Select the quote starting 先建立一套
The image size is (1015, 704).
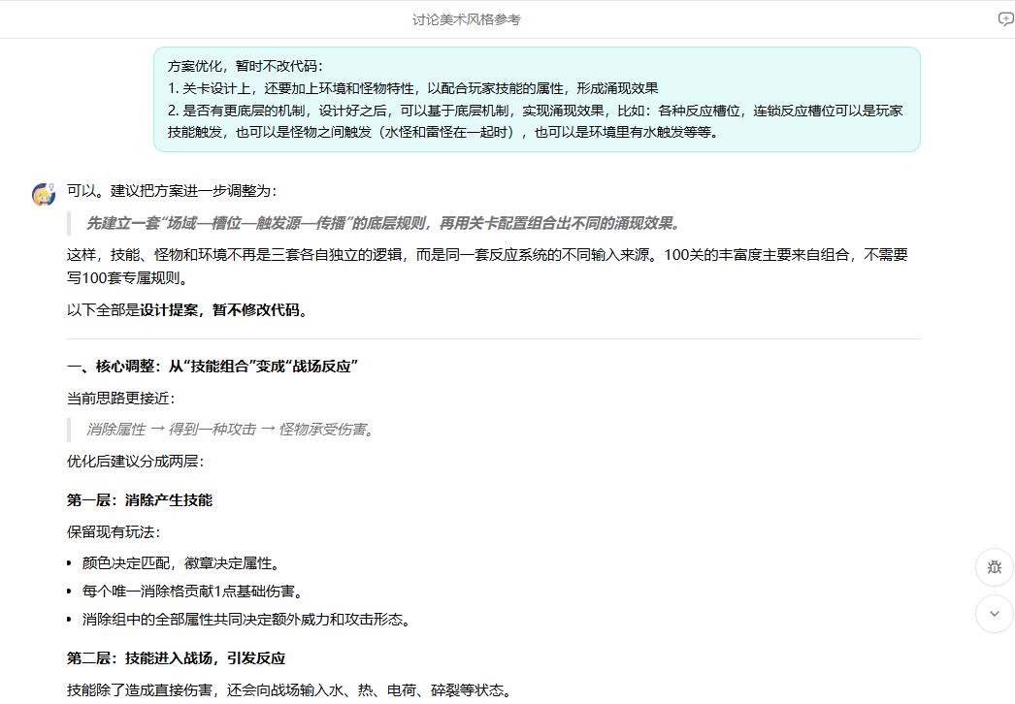(383, 223)
